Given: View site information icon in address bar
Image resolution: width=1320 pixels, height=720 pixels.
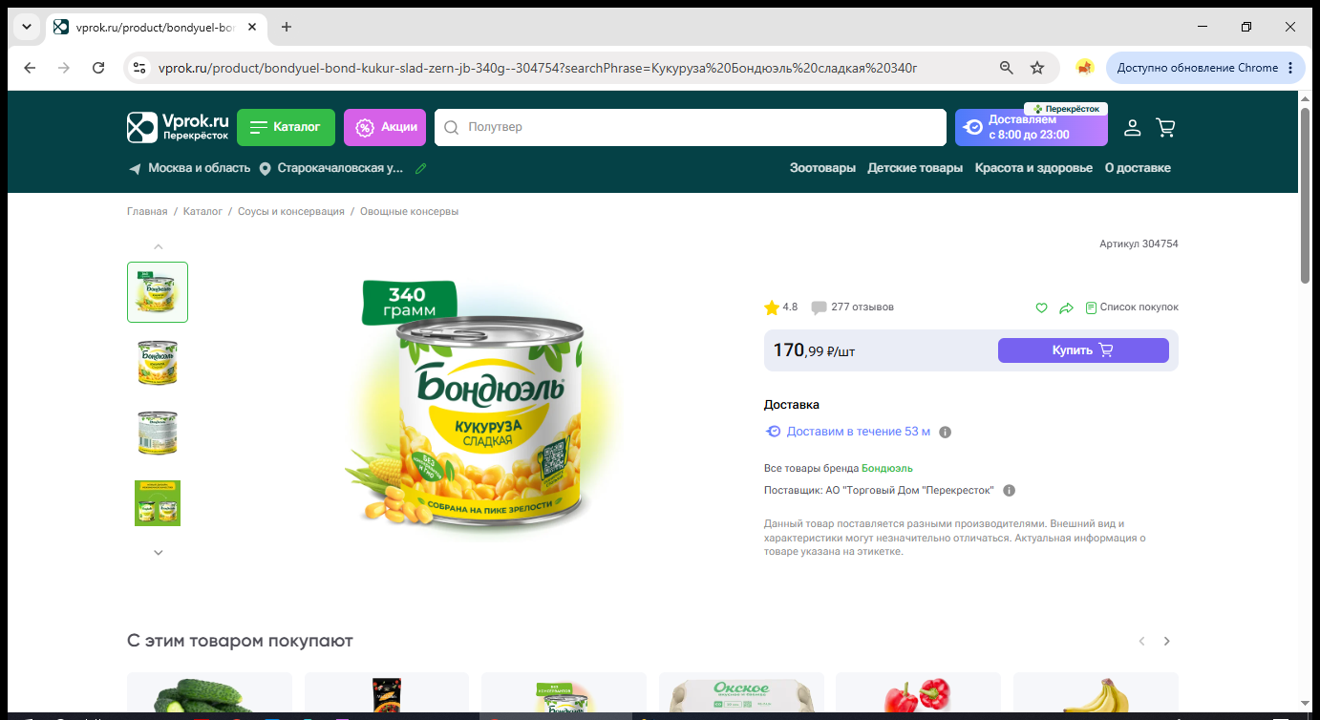Looking at the screenshot, I should coord(140,68).
